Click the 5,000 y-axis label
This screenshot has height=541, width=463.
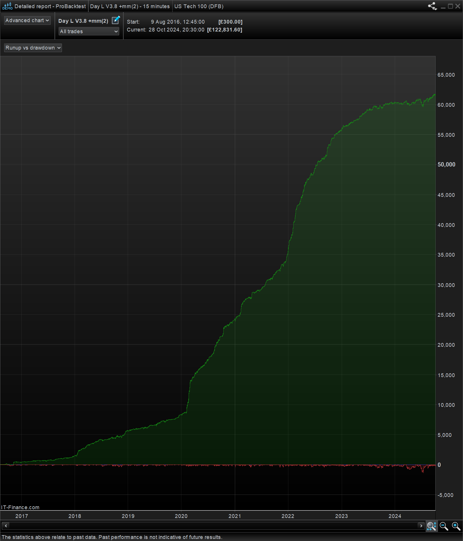coord(445,435)
